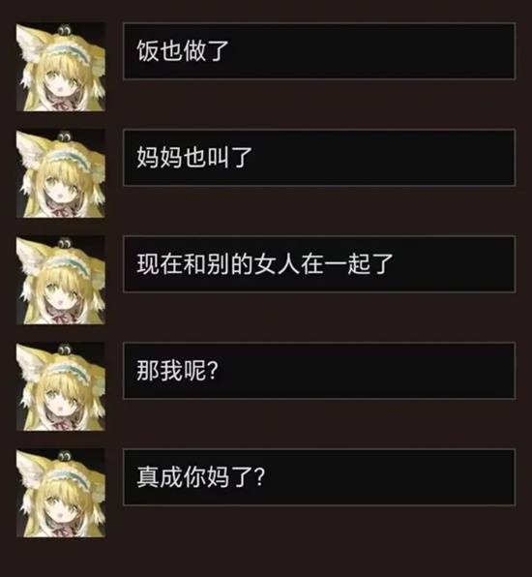Click small bird atop the third avatar's head
The height and width of the screenshot is (577, 532).
coord(64,243)
